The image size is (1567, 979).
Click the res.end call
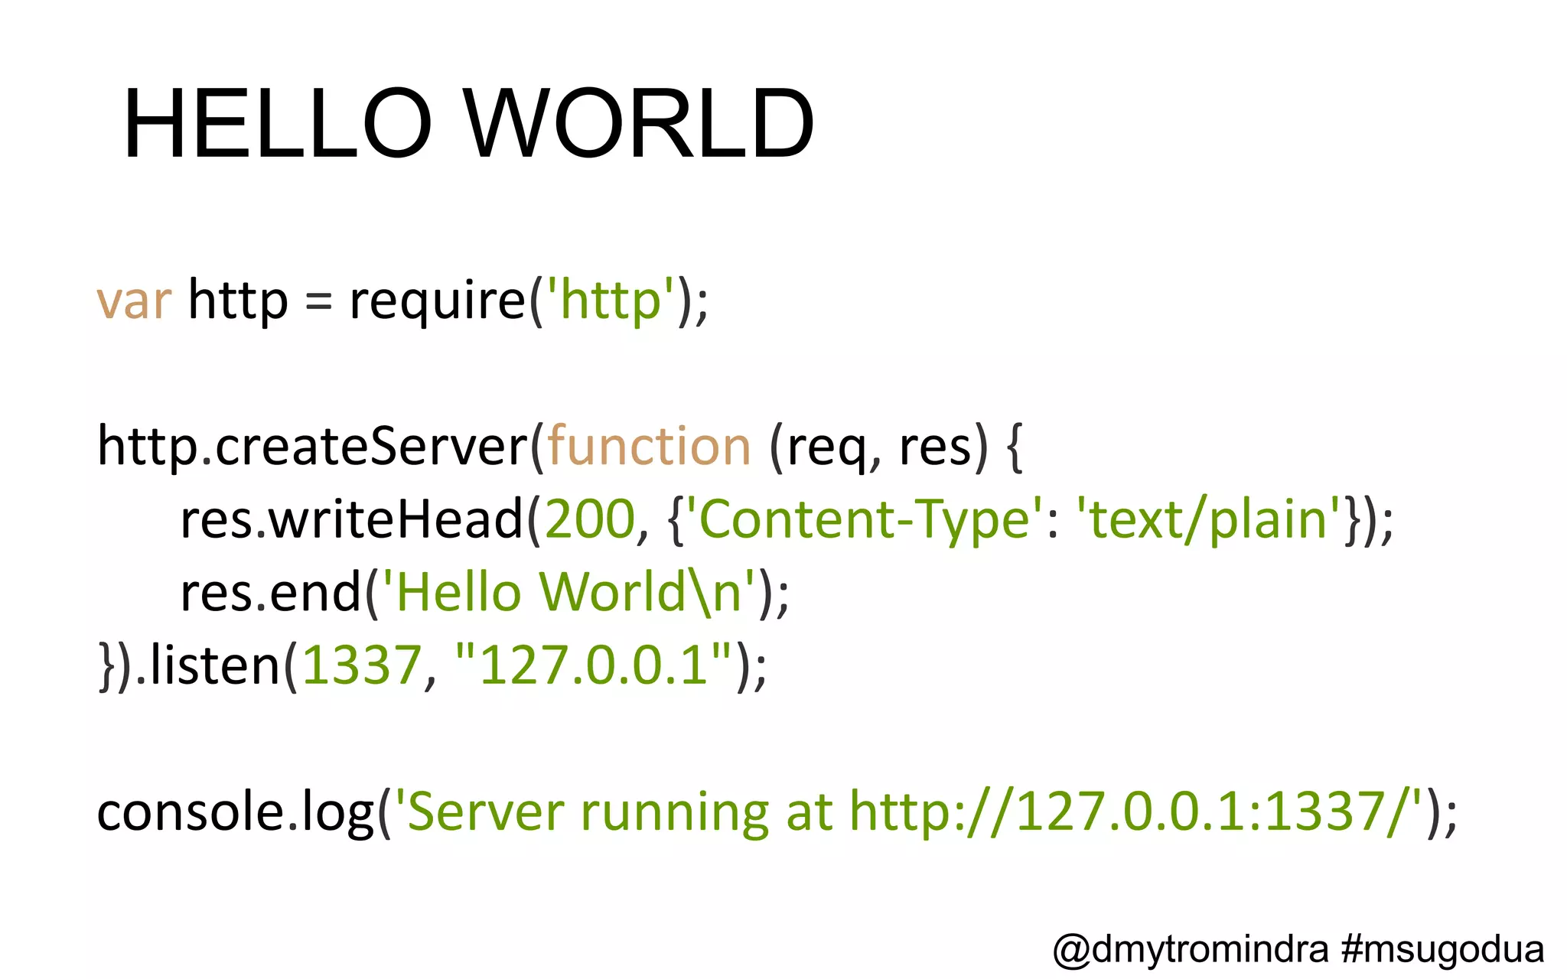270,592
